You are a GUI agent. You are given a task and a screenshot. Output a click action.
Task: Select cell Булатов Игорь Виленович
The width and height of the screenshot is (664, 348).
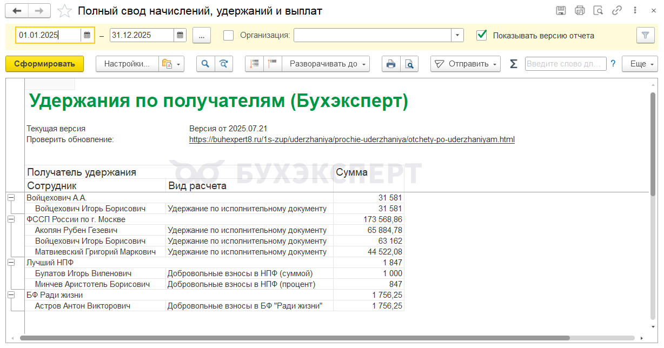pyautogui.click(x=95, y=273)
